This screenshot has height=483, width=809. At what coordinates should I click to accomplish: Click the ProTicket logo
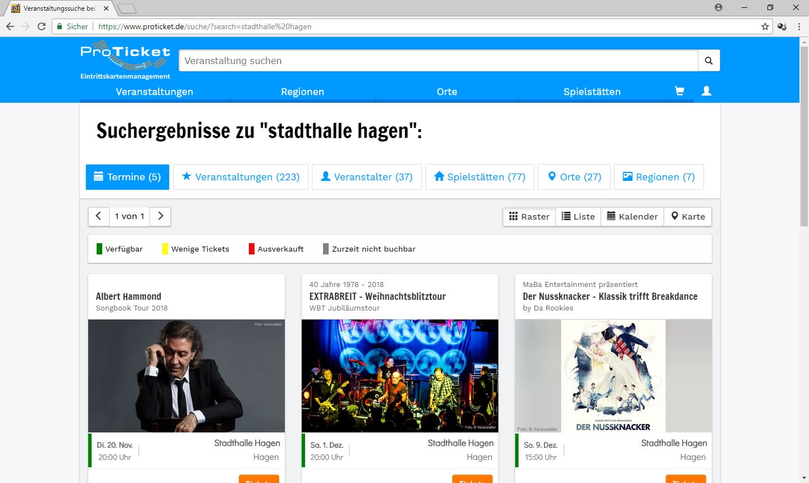[x=125, y=60]
